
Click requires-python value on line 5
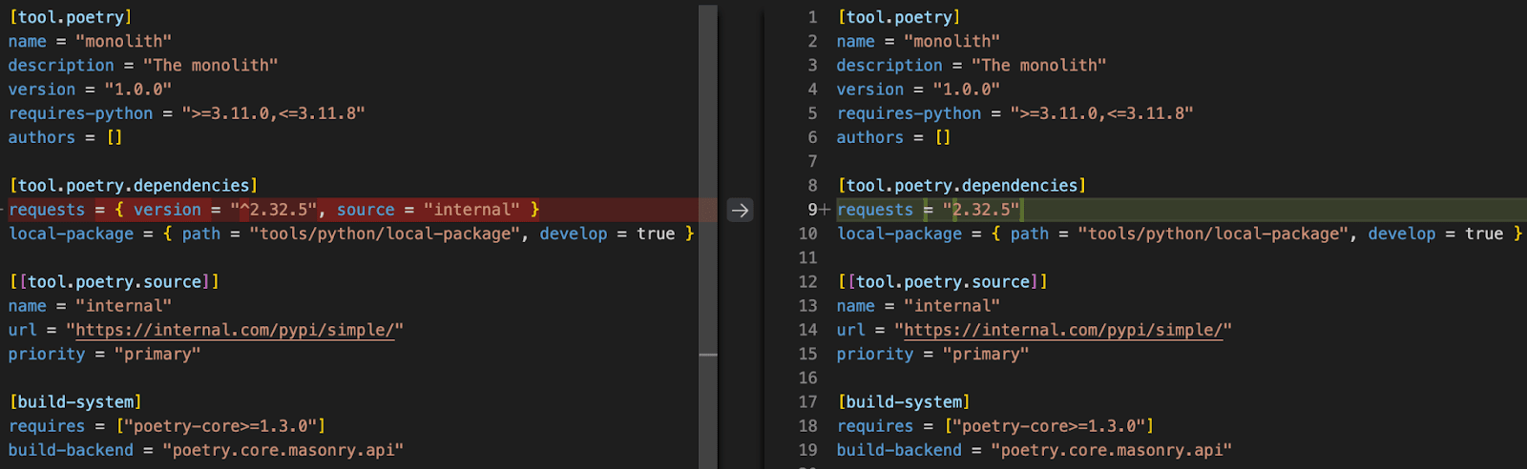(x=1101, y=113)
